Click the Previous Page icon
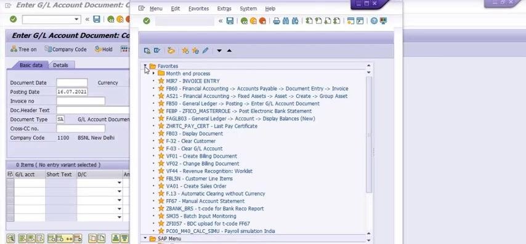This screenshot has width=526, height=244. [x=318, y=21]
